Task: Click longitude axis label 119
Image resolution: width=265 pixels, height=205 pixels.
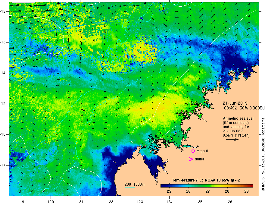Action: click(21, 202)
